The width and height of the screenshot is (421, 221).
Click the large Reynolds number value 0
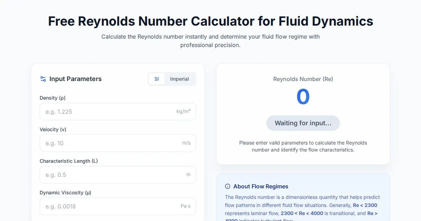click(x=303, y=97)
